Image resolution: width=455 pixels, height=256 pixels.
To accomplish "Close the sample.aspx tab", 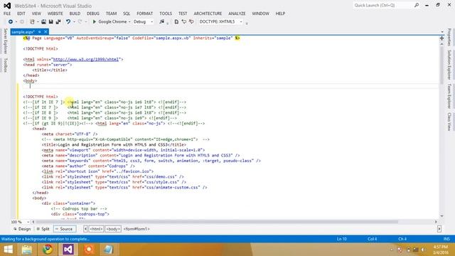I will 45,32.
